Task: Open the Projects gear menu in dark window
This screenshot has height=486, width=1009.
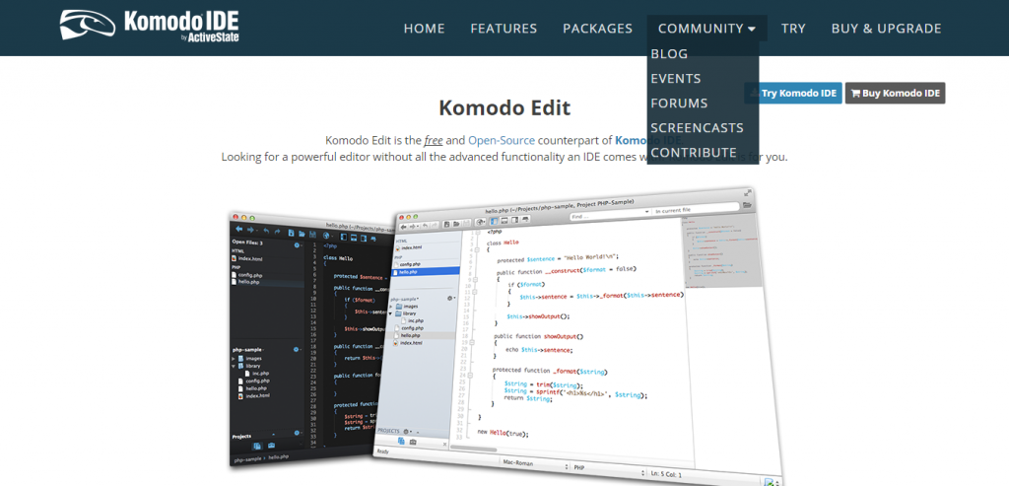Action: [298, 433]
